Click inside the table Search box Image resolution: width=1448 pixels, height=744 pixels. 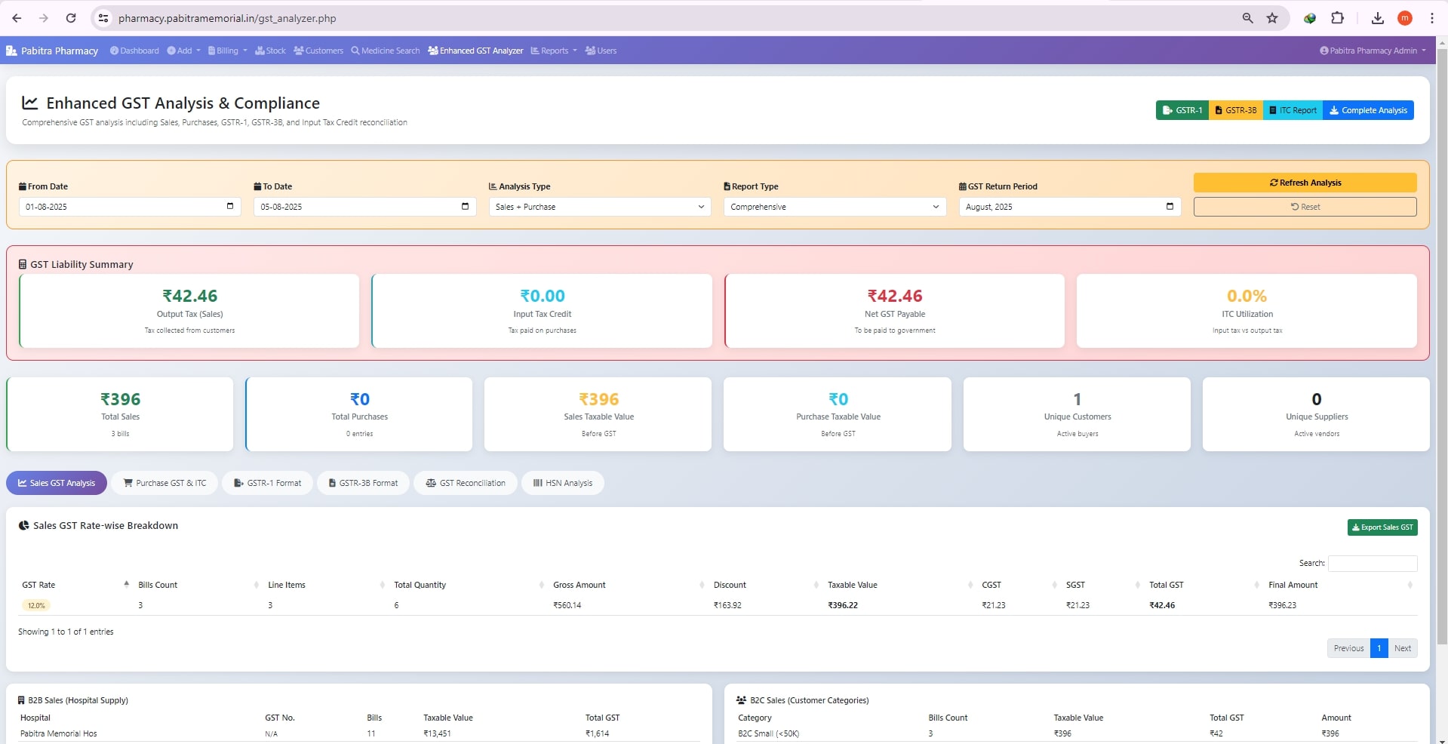click(1372, 564)
